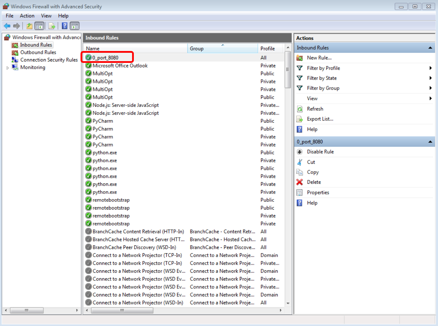The image size is (438, 326).
Task: Click Disable Rule action
Action: pyautogui.click(x=320, y=152)
